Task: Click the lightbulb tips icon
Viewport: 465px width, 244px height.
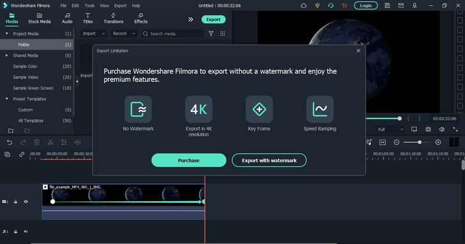Action: [x=317, y=5]
